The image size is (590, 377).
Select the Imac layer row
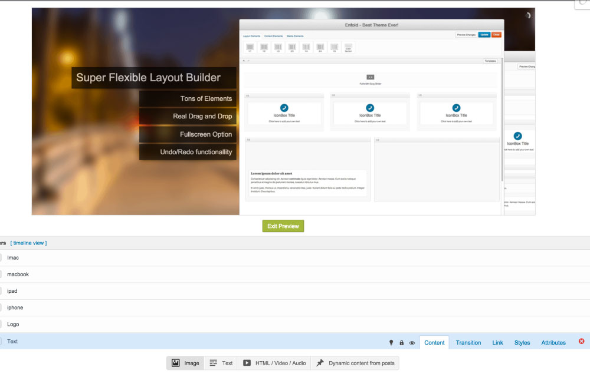click(x=295, y=257)
